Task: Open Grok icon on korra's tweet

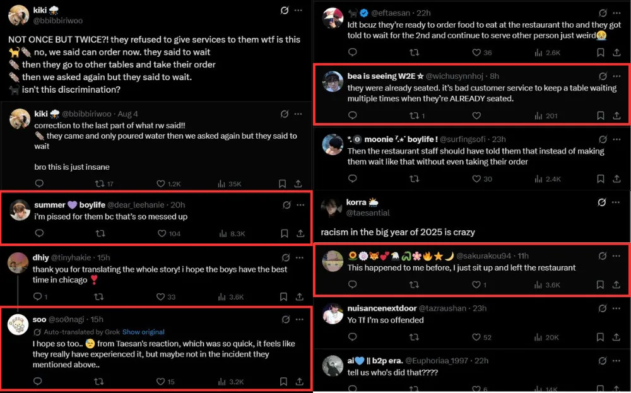Action: pyautogui.click(x=602, y=202)
